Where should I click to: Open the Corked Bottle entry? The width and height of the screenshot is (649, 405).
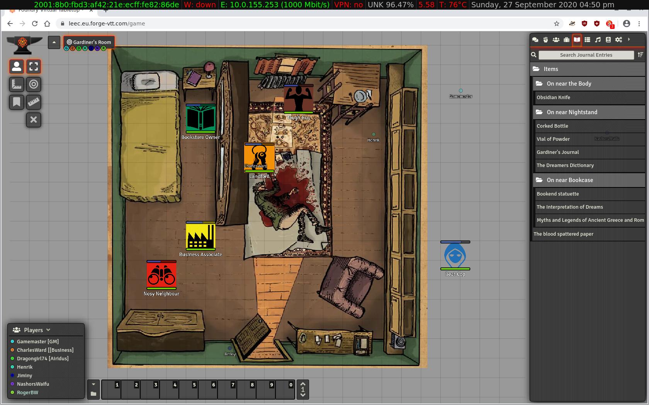pyautogui.click(x=589, y=126)
